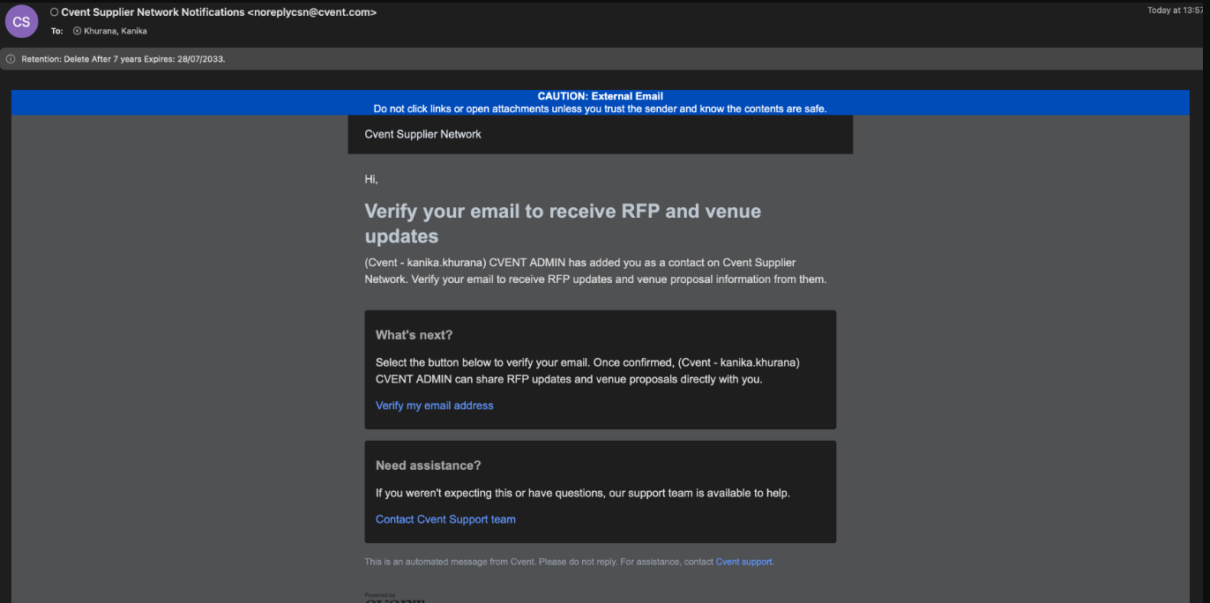Click the Verify your email heading
The width and height of the screenshot is (1210, 603).
pos(563,223)
